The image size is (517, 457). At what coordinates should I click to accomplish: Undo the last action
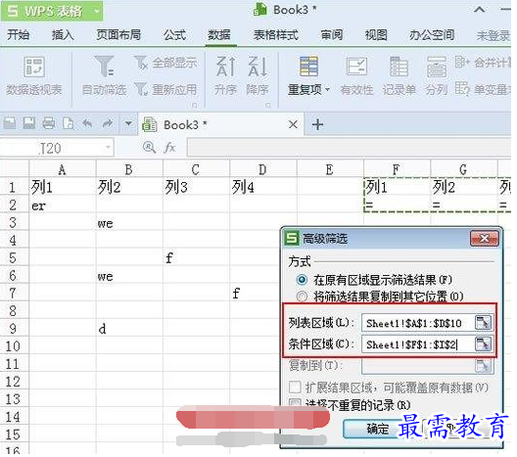coord(87,124)
